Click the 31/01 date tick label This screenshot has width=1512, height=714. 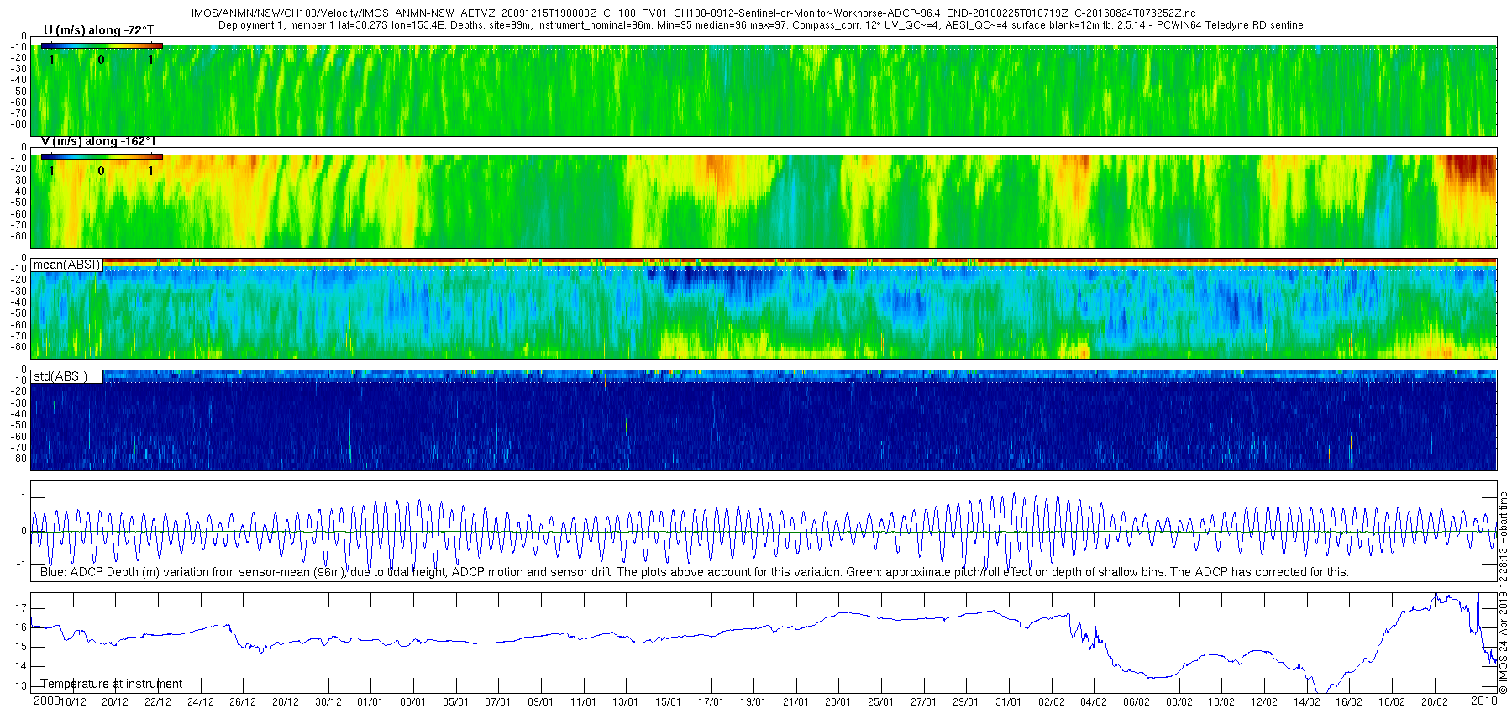click(x=1008, y=702)
